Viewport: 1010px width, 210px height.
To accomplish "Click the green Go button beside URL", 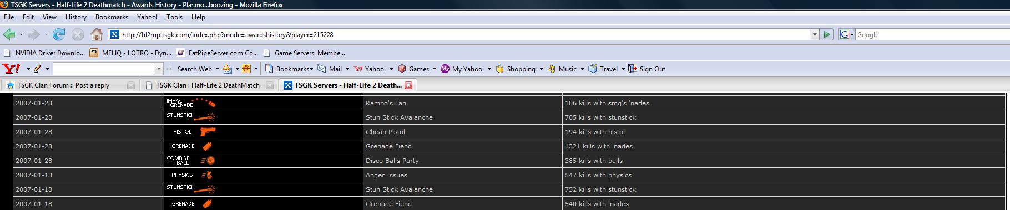I will click(x=827, y=34).
